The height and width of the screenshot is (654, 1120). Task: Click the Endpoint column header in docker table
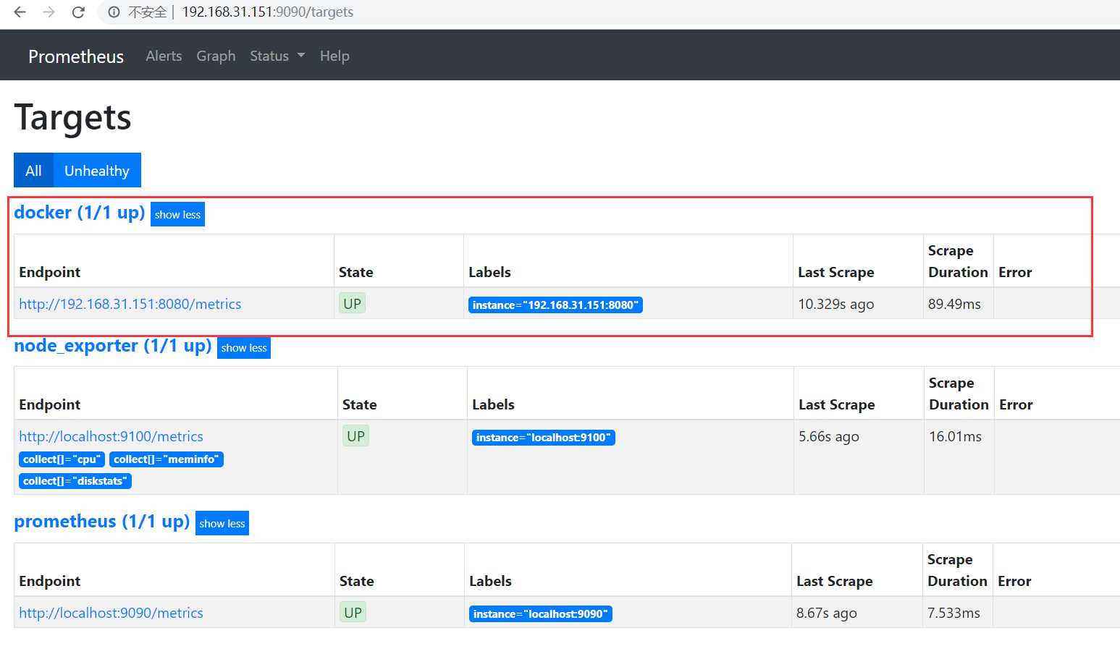click(x=50, y=272)
